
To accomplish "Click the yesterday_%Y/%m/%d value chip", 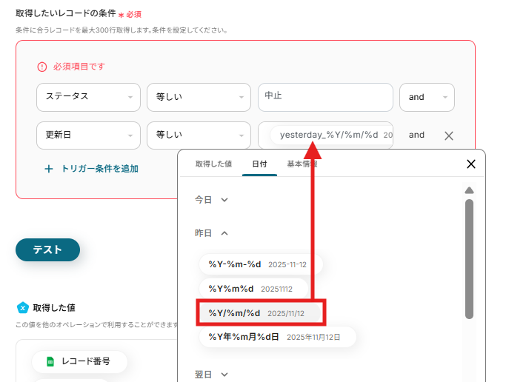I will click(332, 135).
